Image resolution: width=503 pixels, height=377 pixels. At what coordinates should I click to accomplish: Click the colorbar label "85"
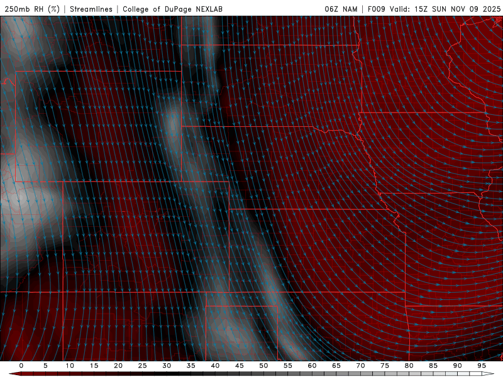[x=433, y=366]
